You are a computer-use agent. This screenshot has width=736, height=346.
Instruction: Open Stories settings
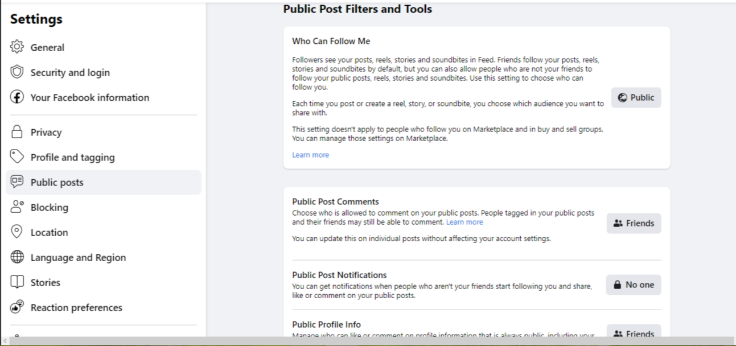coord(103,282)
